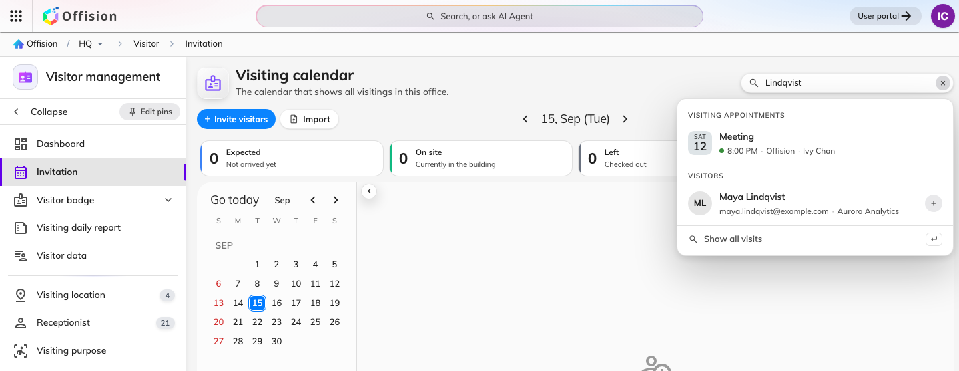Open Visiting purpose menu item
Screen dimensions: 959x371
tap(93, 350)
